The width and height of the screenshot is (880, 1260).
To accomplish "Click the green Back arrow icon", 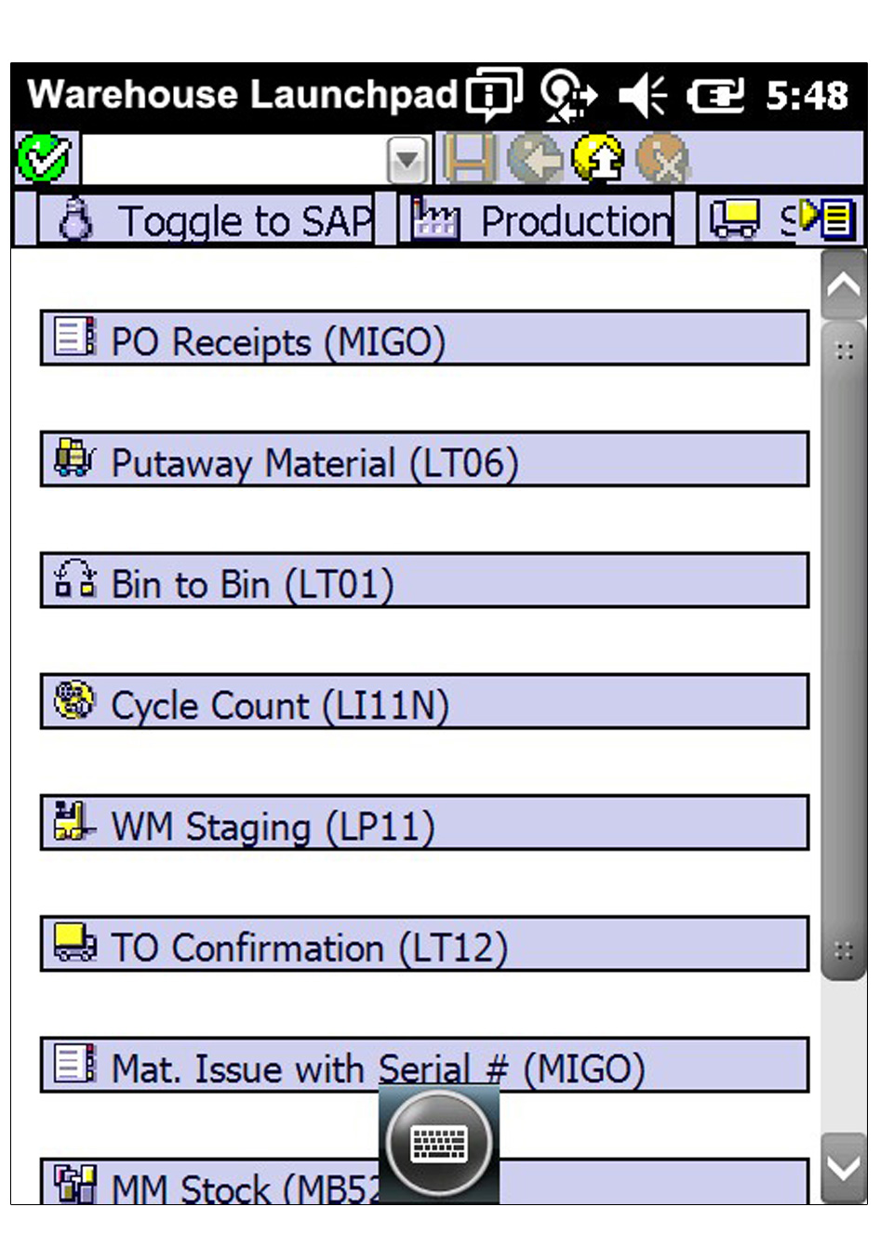I will tap(535, 158).
